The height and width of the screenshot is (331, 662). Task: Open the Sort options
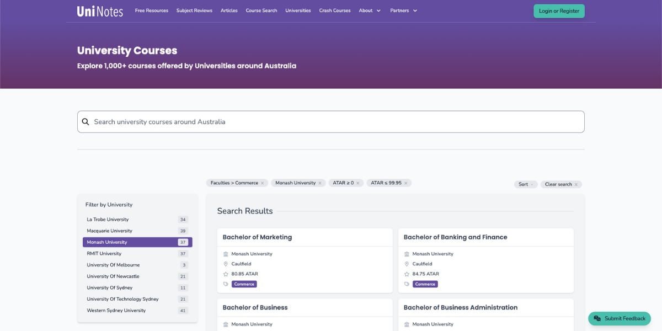(525, 184)
